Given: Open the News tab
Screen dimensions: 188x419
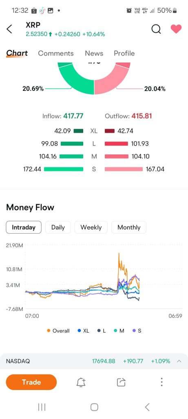Looking at the screenshot, I should tap(94, 53).
